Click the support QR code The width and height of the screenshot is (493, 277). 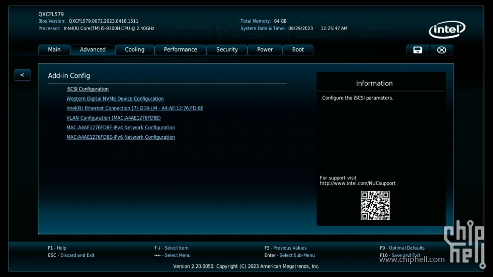coord(375,206)
